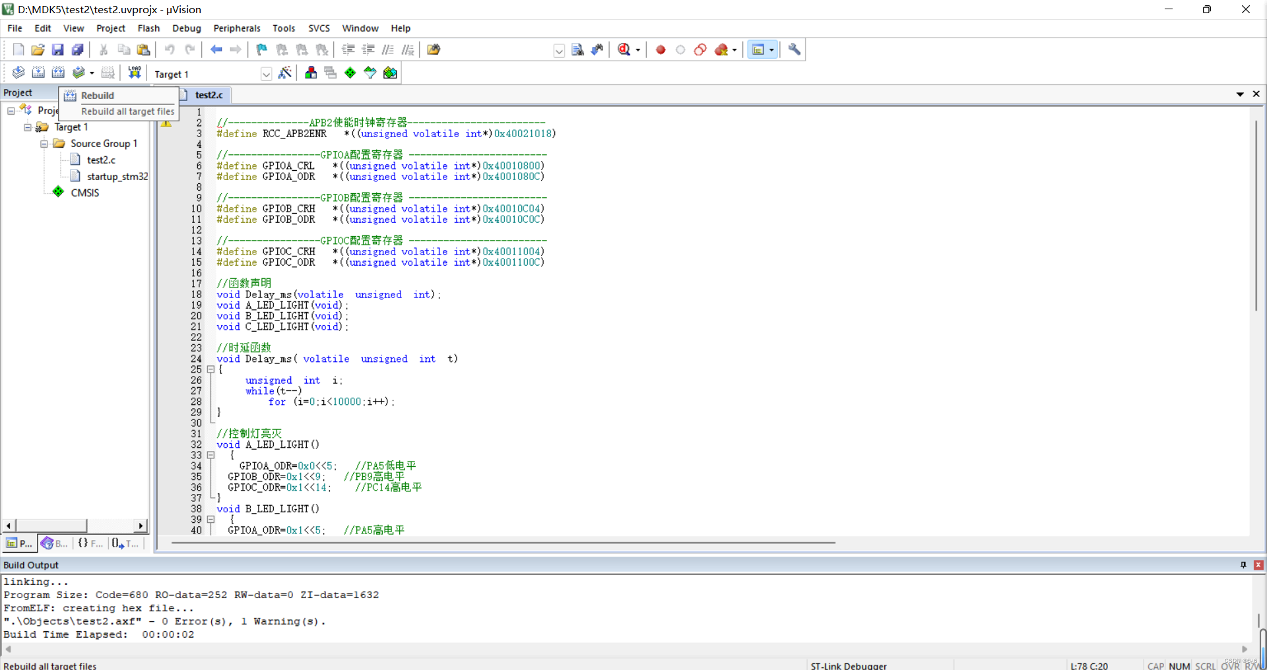
Task: Open dropdown arrow beside kill breakpoints icon
Action: [x=734, y=50]
